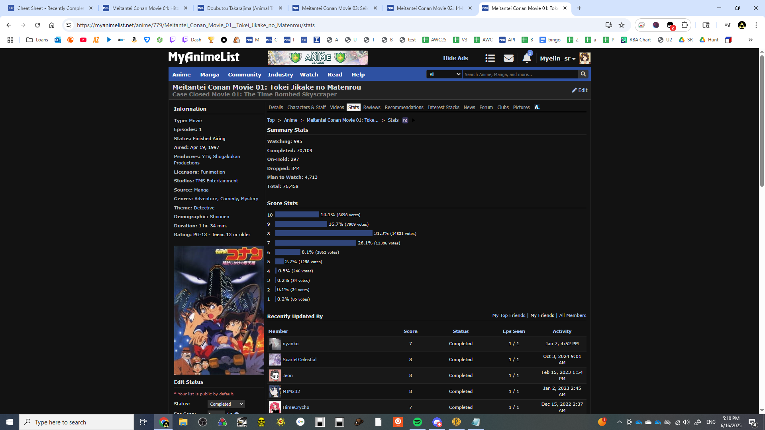Screen dimensions: 765x430
Task: Open the Community navigation menu
Action: click(x=244, y=74)
